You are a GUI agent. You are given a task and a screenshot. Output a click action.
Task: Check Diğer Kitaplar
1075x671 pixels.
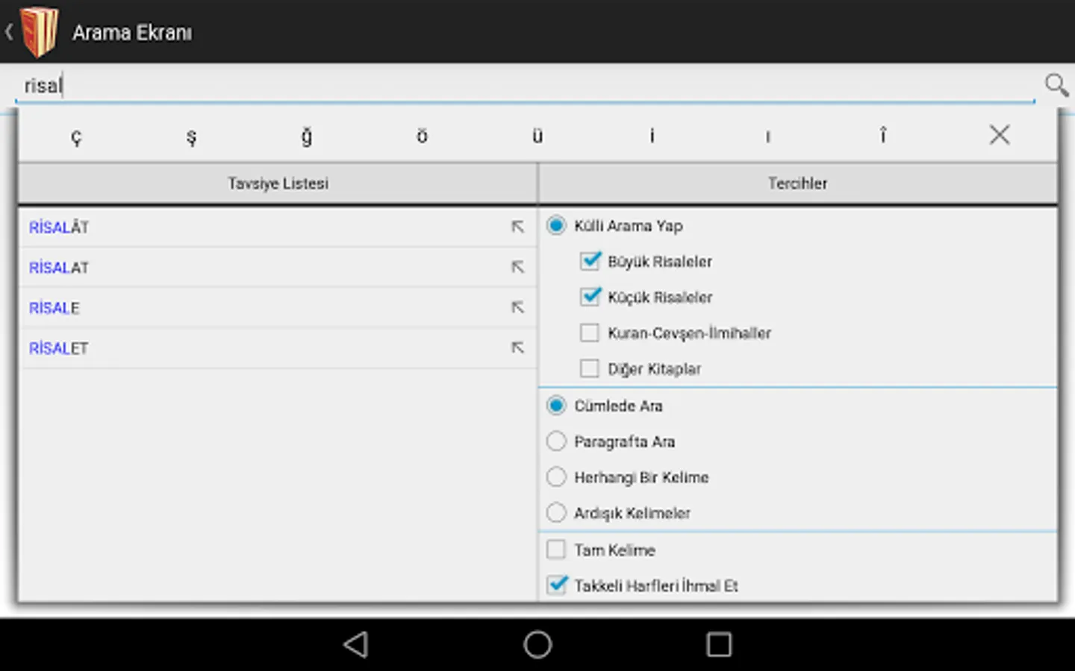(x=590, y=368)
